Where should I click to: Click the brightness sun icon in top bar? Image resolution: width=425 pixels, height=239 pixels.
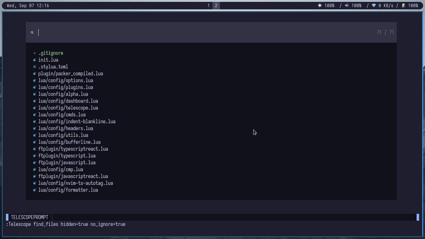pyautogui.click(x=320, y=6)
